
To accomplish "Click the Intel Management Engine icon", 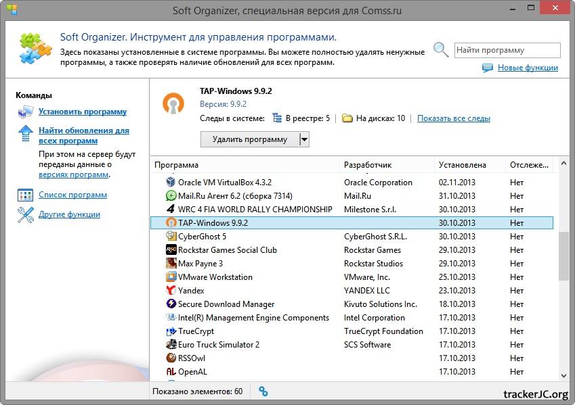I will click(171, 317).
